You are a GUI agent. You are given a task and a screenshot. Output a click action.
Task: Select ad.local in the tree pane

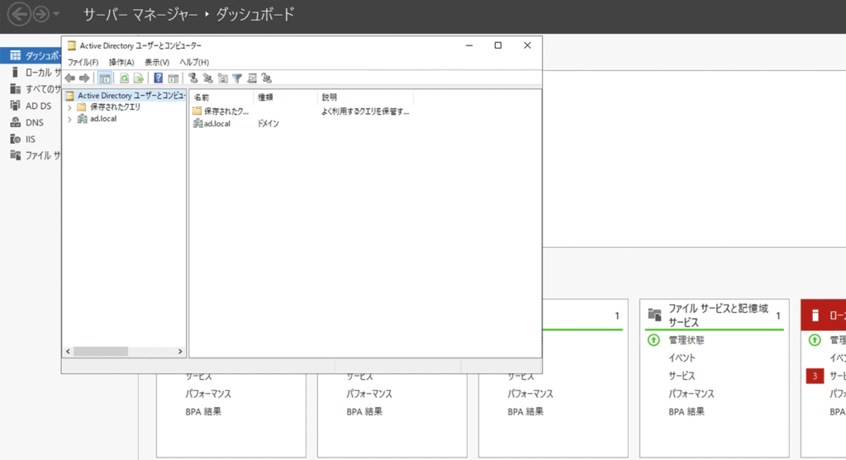102,119
